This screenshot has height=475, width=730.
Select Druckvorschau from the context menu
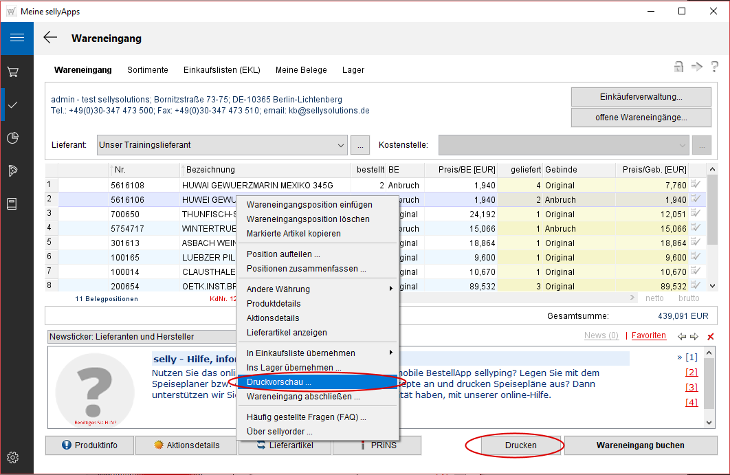pos(279,382)
